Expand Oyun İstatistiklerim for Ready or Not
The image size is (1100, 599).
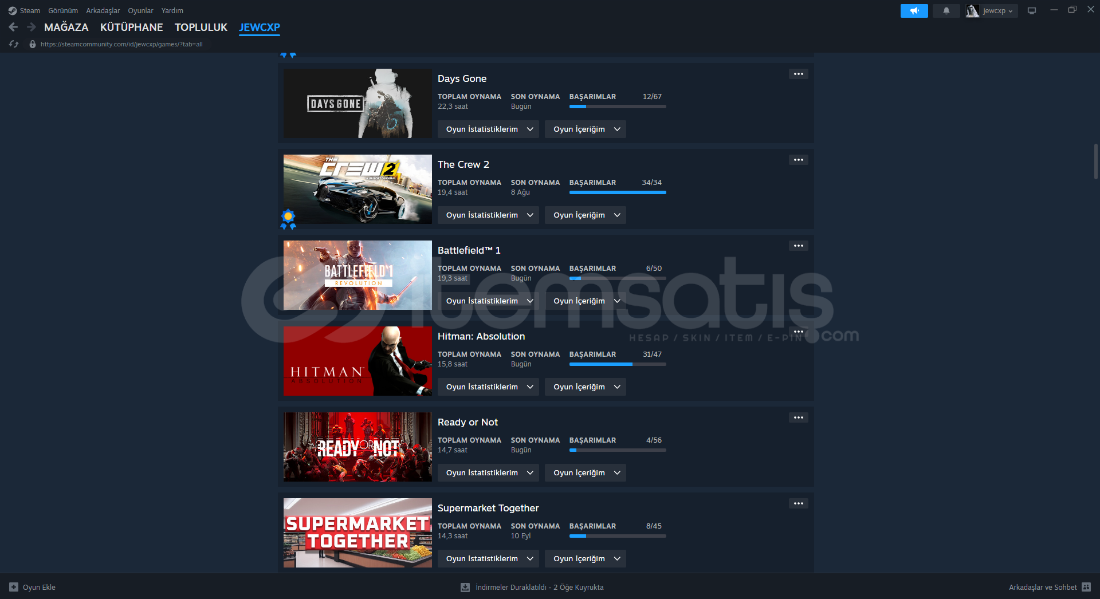[488, 473]
